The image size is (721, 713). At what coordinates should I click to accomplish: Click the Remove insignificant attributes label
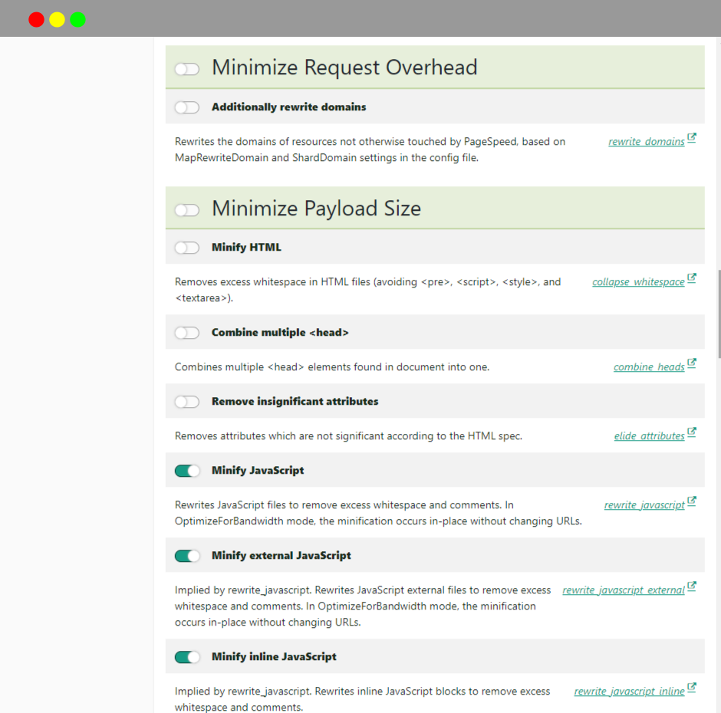tap(295, 401)
